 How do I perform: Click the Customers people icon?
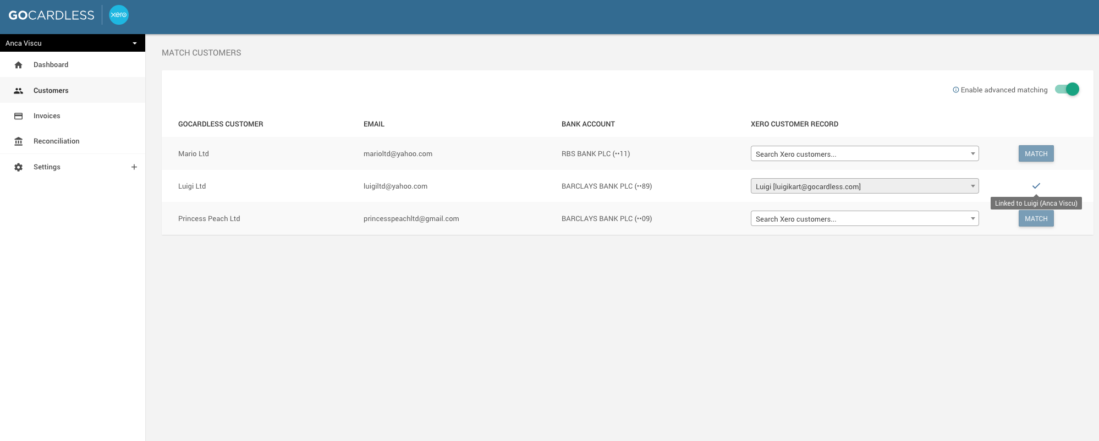[19, 91]
